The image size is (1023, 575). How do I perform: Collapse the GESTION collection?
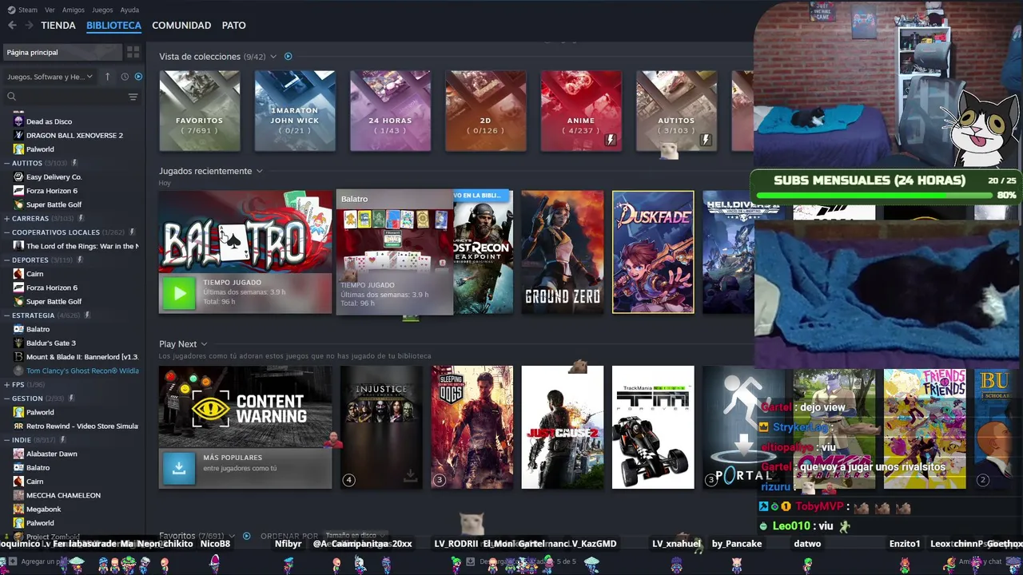(x=7, y=398)
